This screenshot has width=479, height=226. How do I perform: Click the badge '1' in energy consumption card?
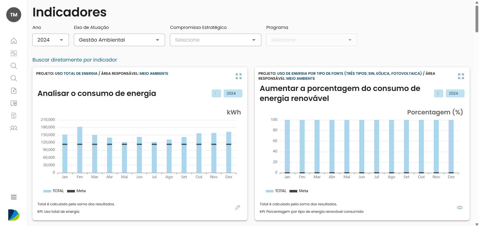pyautogui.click(x=216, y=93)
